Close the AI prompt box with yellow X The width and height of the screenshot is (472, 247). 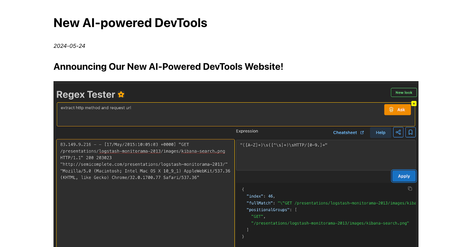[414, 104]
